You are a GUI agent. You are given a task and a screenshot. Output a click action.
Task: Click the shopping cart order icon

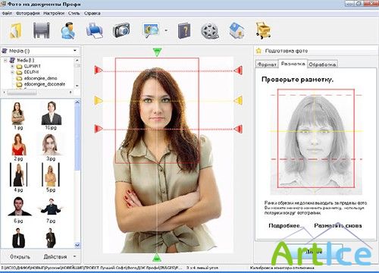click(263, 30)
